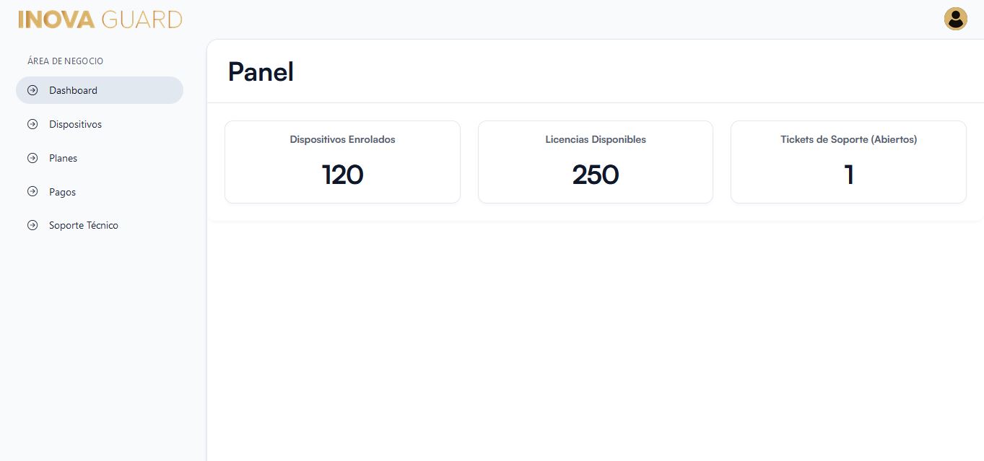Click the arrow icon beside Dispositivos
984x461 pixels.
(x=32, y=124)
